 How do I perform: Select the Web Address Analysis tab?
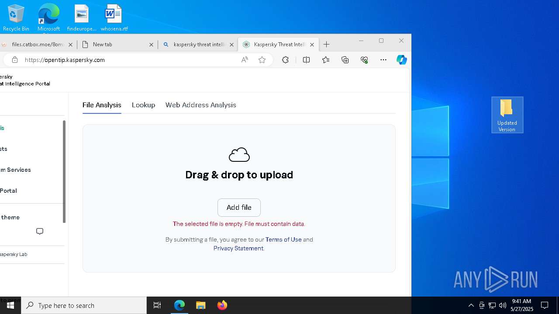pyautogui.click(x=200, y=105)
